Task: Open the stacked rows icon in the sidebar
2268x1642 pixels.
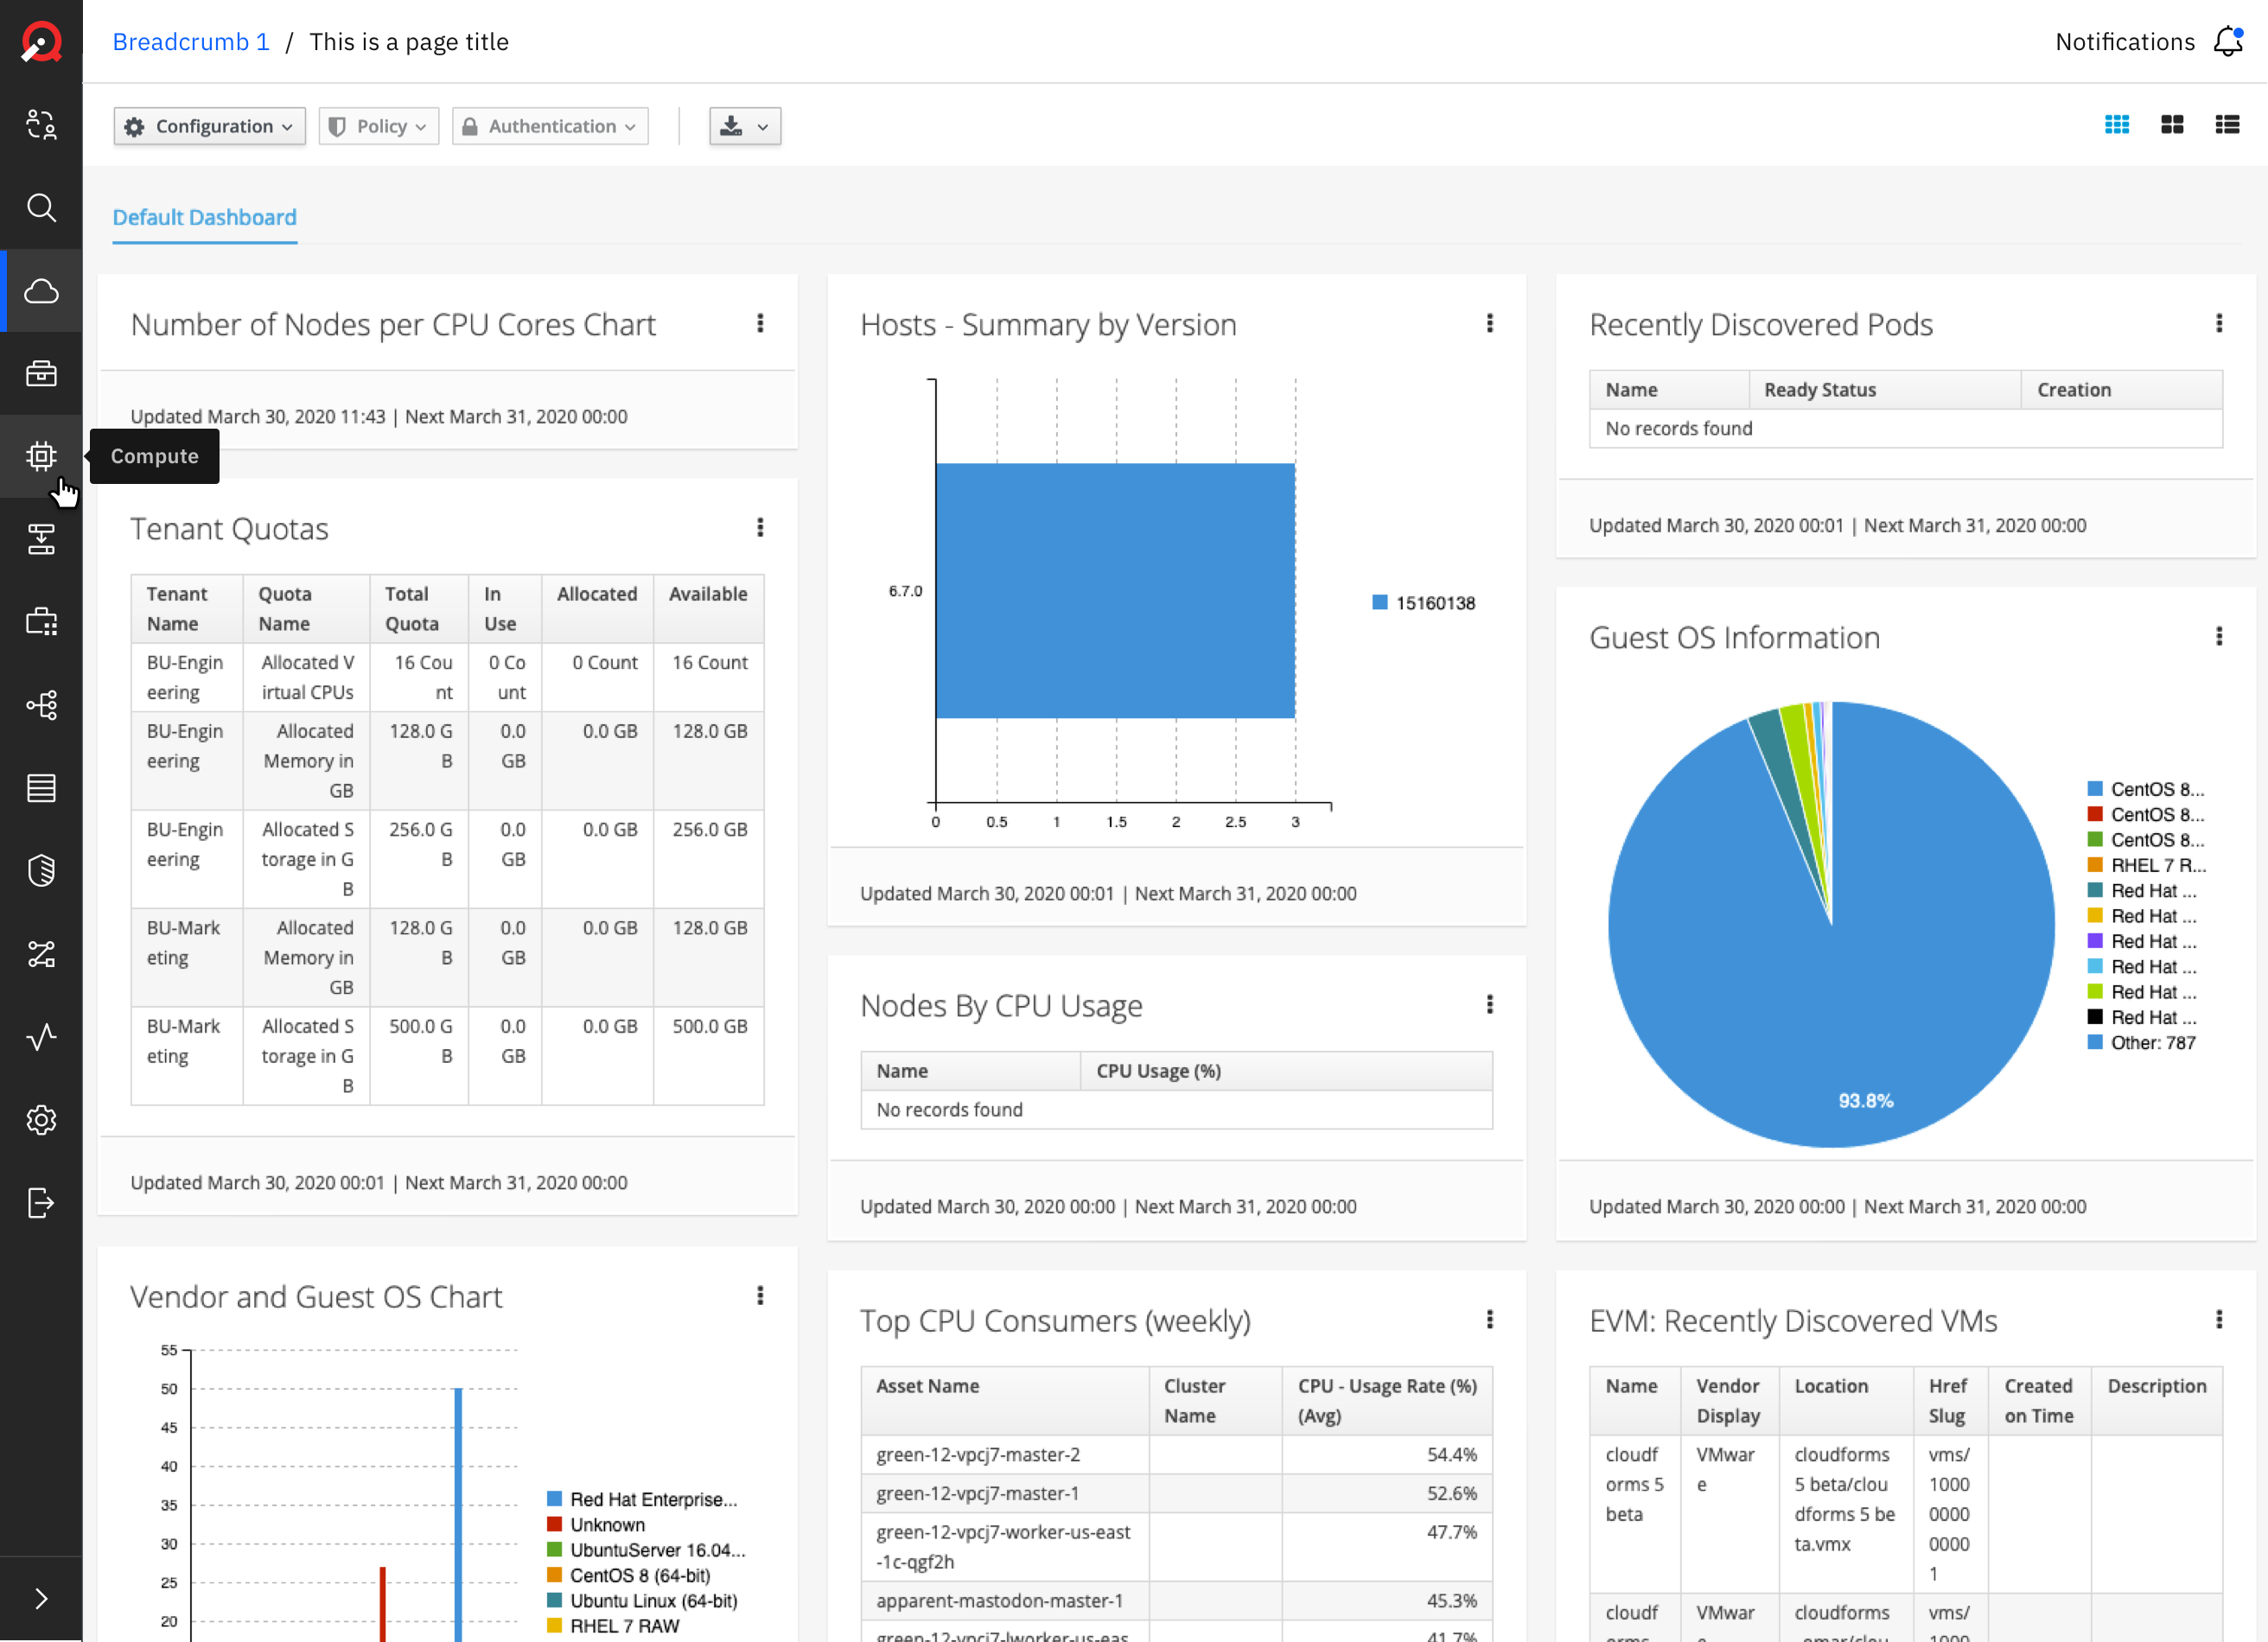Action: tap(41, 788)
